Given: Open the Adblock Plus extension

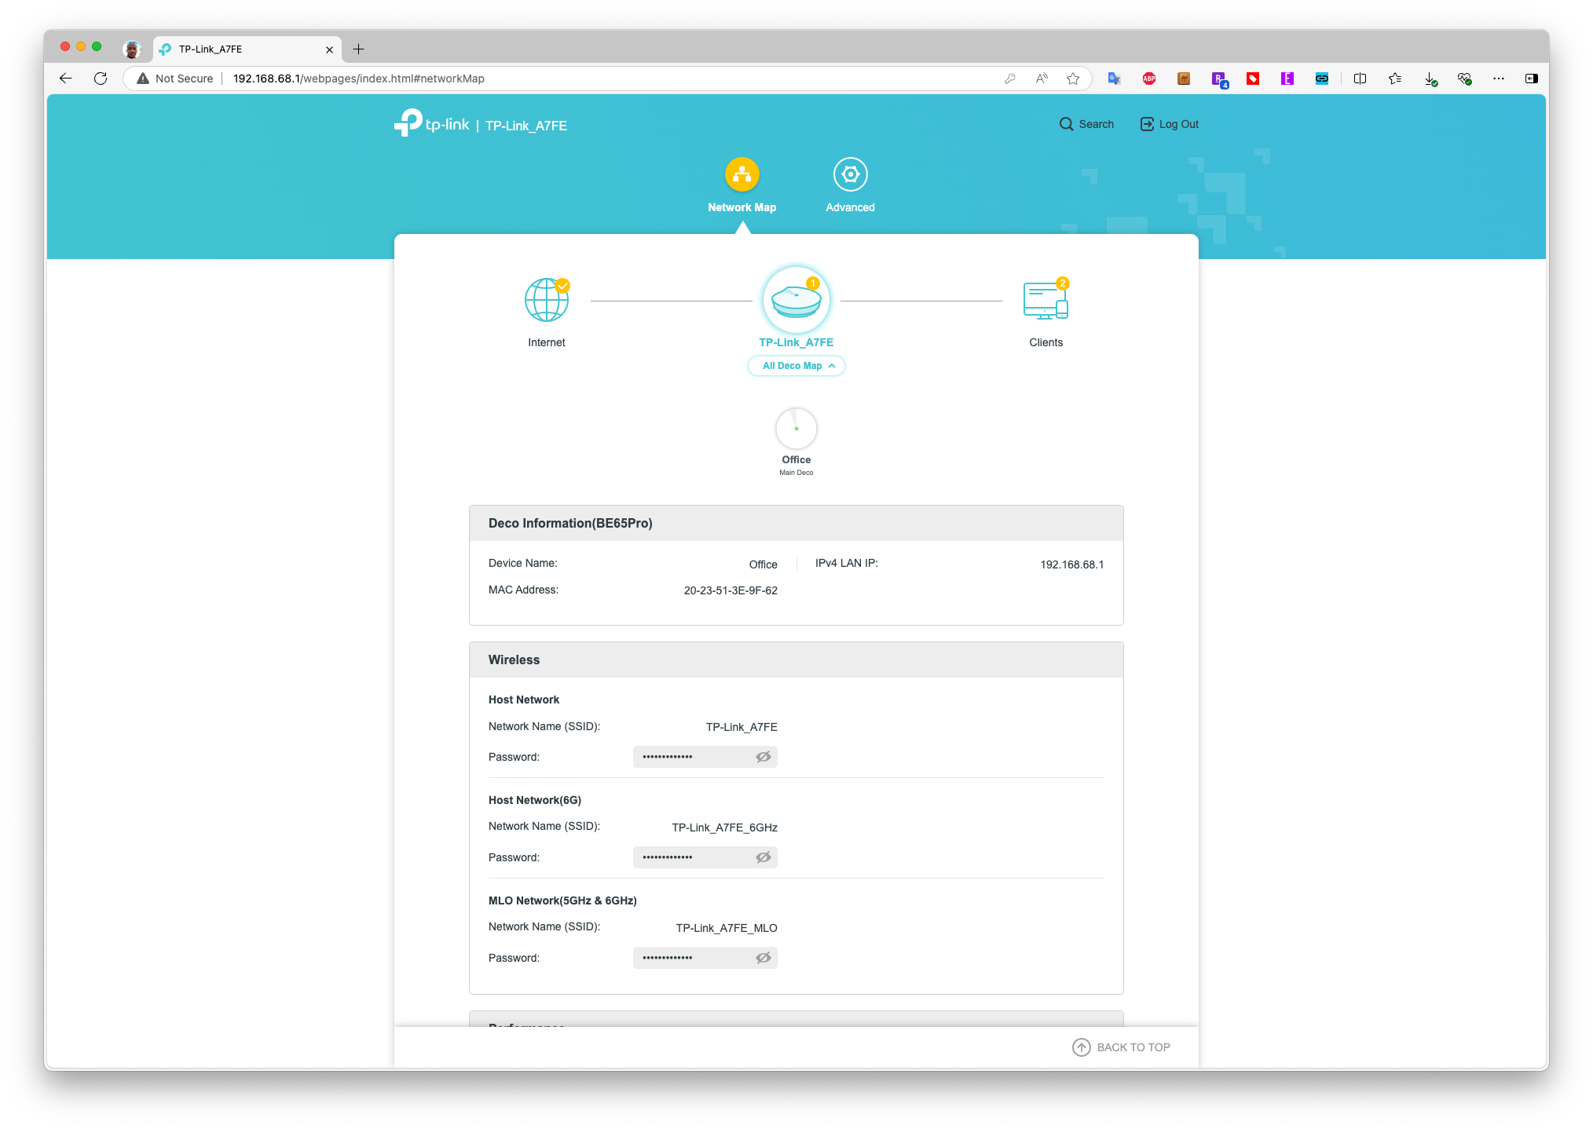Looking at the screenshot, I should (1149, 79).
